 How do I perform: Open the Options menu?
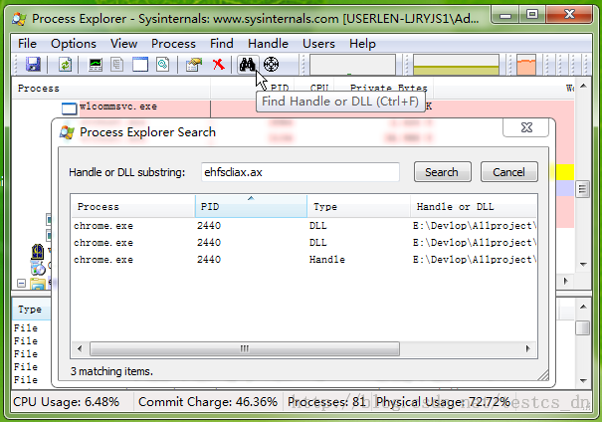(74, 44)
